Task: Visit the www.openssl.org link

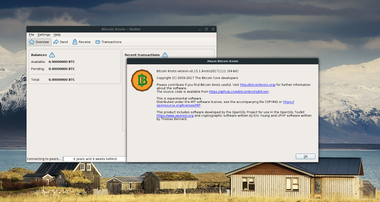Action: (x=175, y=116)
